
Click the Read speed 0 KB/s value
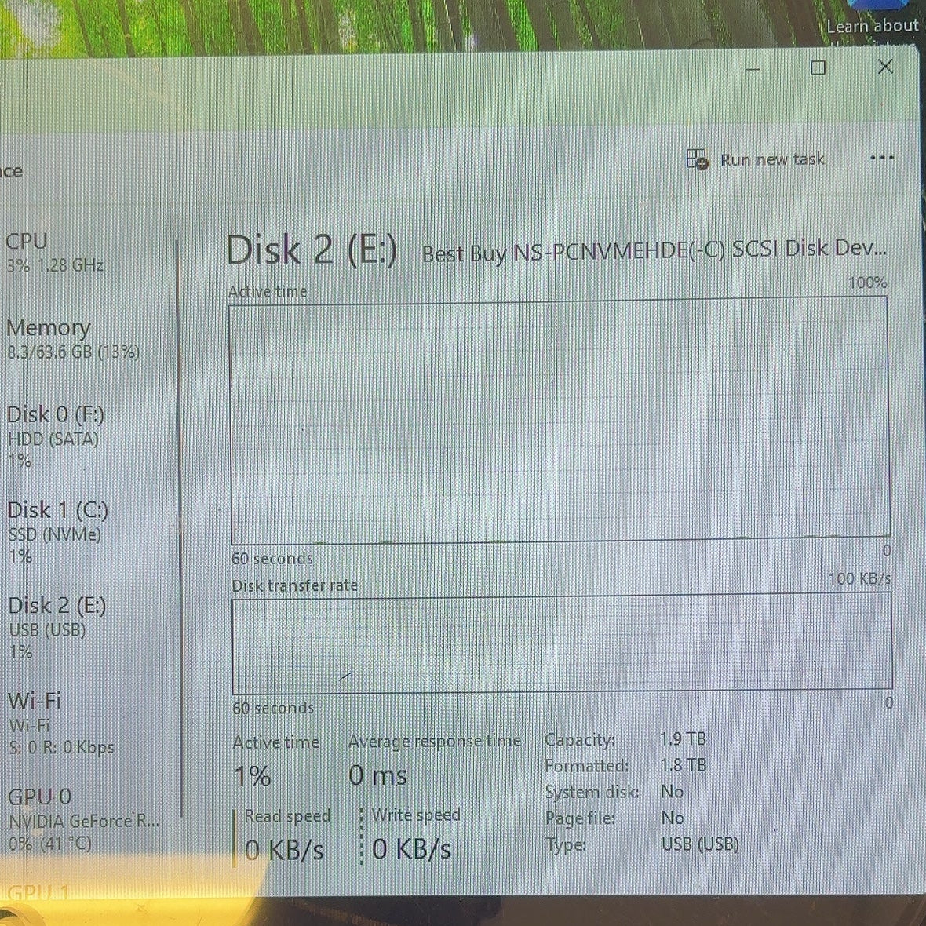pyautogui.click(x=284, y=851)
